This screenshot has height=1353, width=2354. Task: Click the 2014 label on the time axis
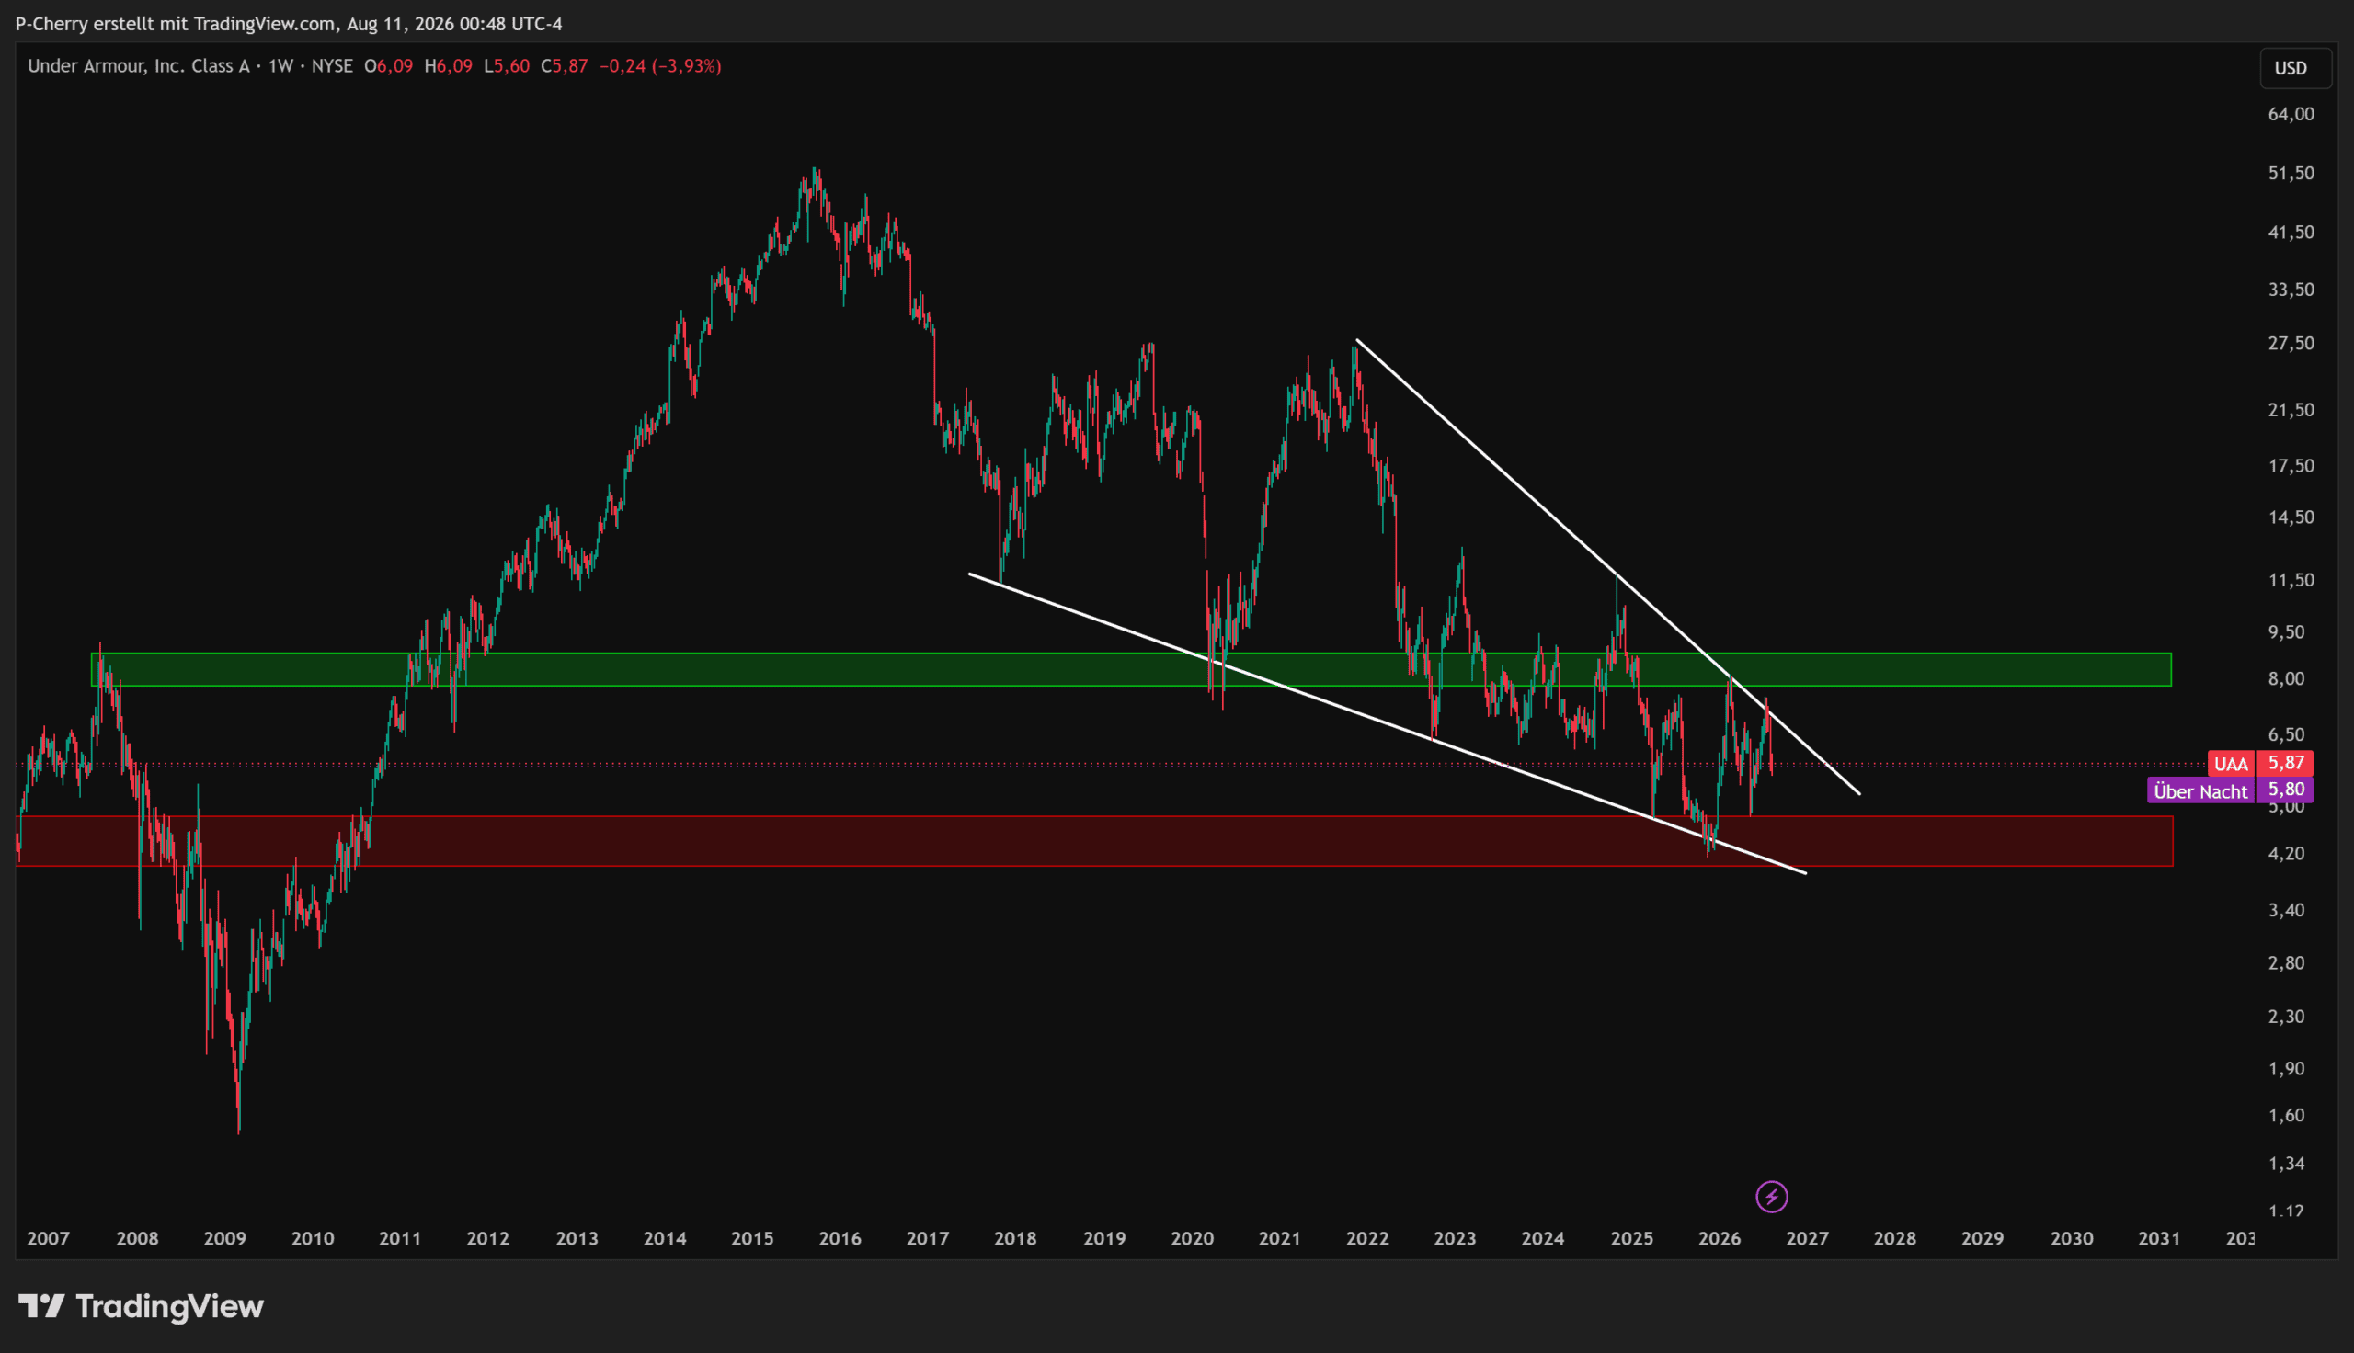tap(665, 1239)
